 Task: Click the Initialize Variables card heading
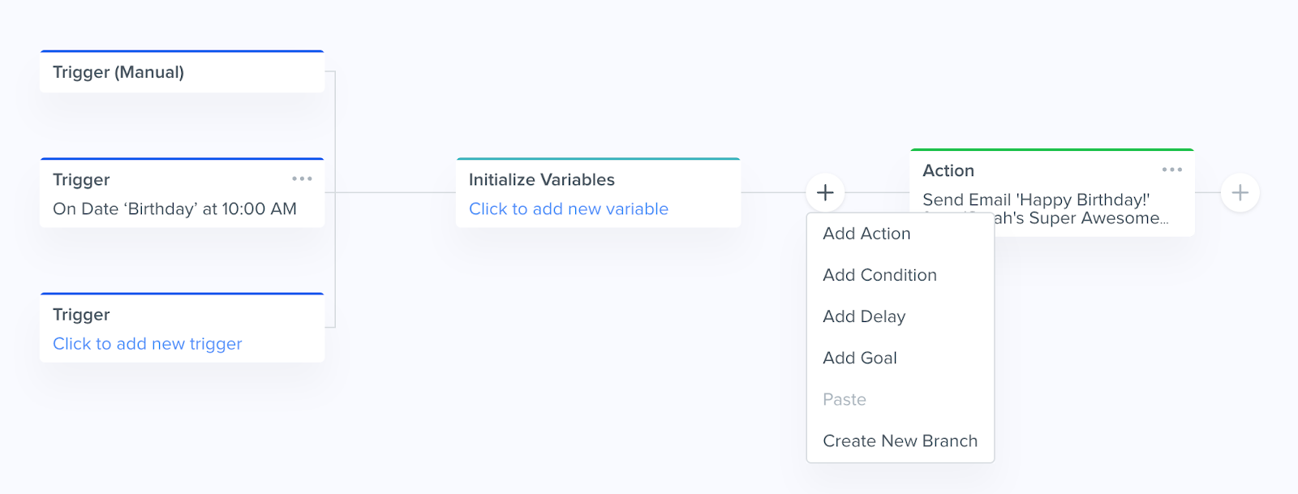542,180
